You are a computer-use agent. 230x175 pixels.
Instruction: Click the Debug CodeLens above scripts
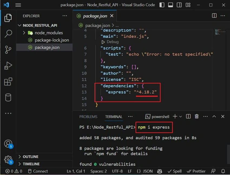click(x=110, y=42)
